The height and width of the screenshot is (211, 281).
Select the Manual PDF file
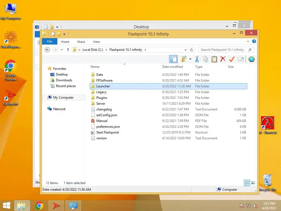pyautogui.click(x=168, y=121)
